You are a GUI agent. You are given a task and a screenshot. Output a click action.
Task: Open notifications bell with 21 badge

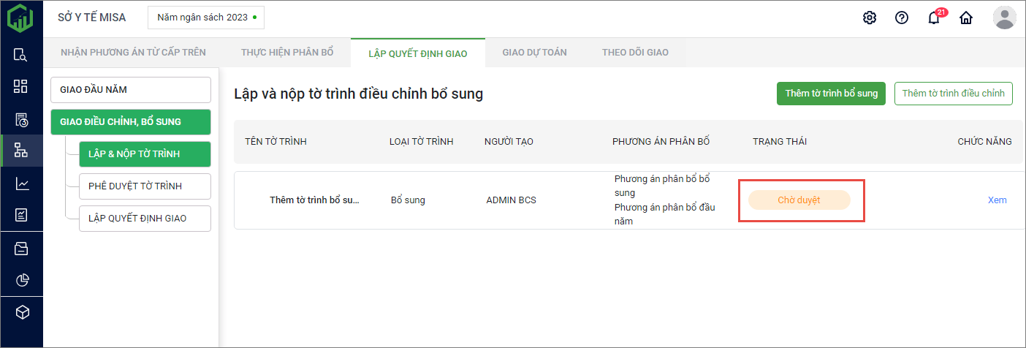[934, 18]
